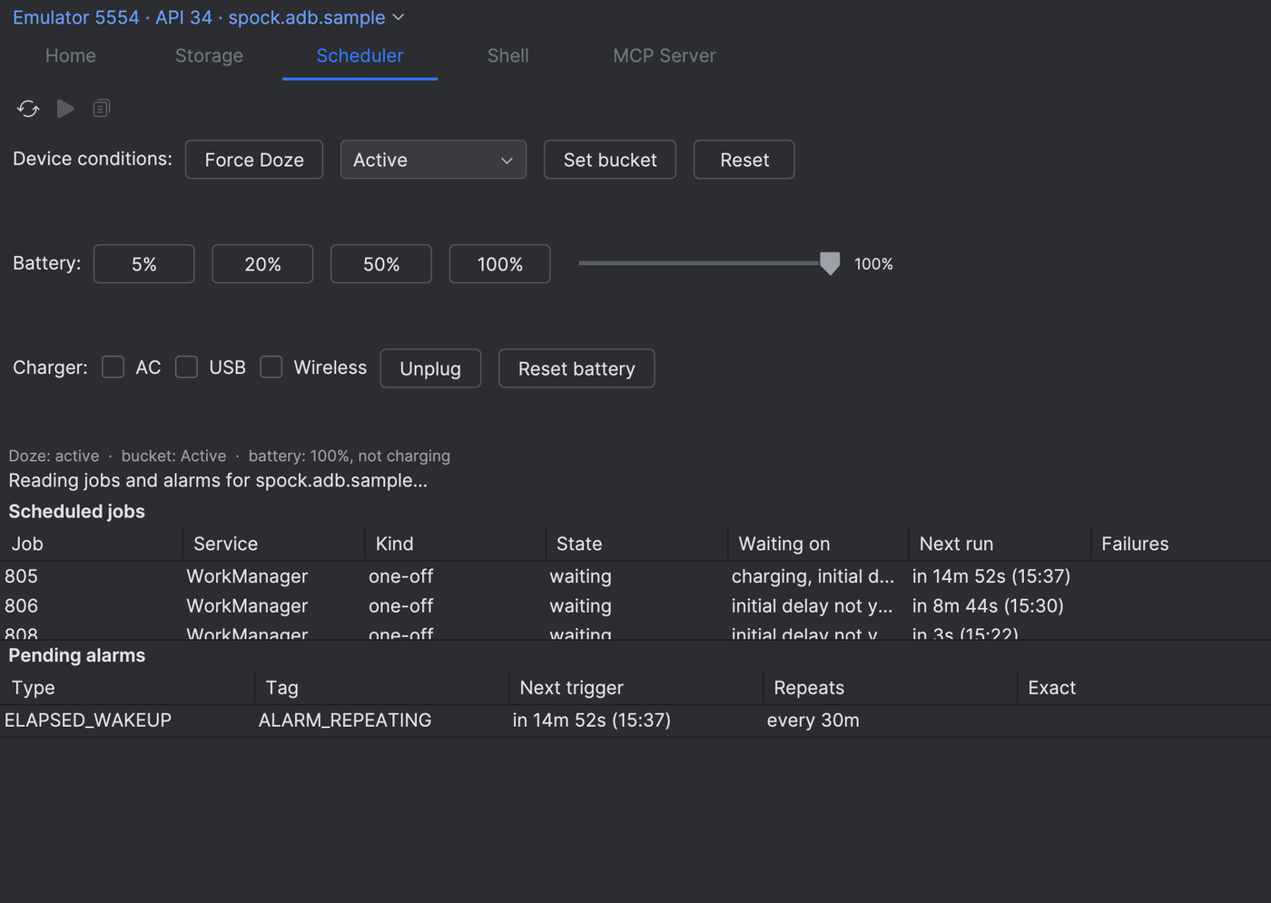Open the MCP Server tab
This screenshot has height=903, width=1271.
pyautogui.click(x=665, y=55)
